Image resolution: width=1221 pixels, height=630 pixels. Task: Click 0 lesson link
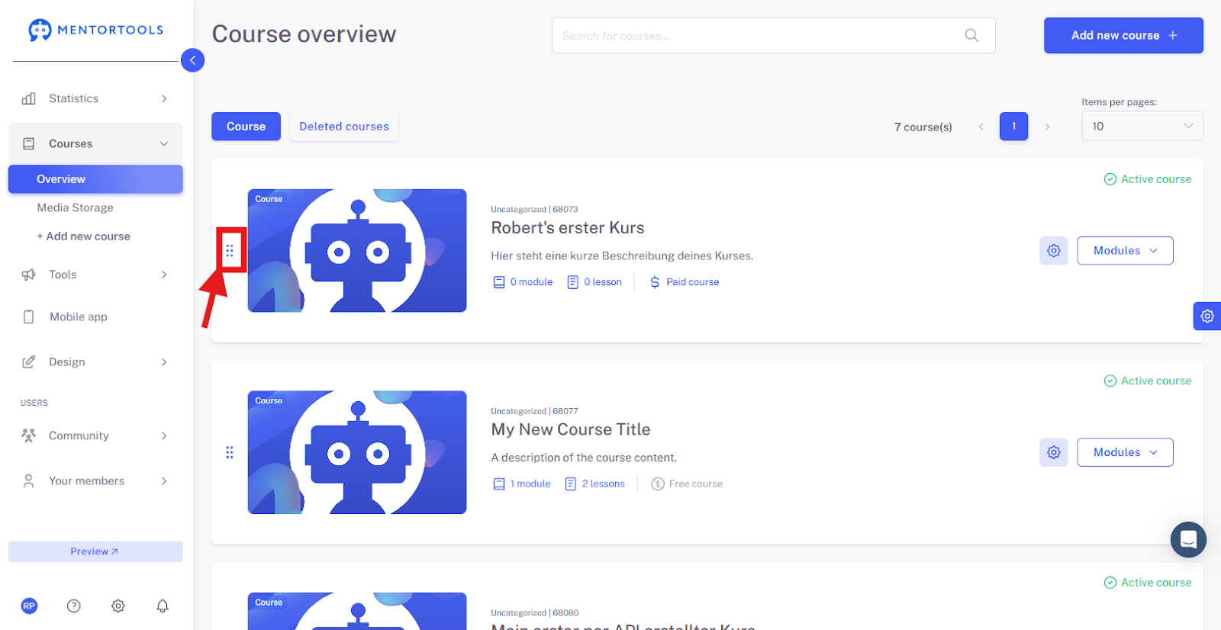594,282
